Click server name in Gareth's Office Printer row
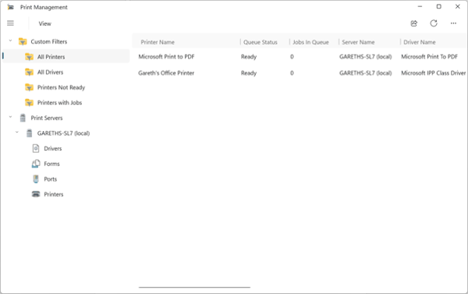Image resolution: width=468 pixels, height=294 pixels. (x=365, y=73)
